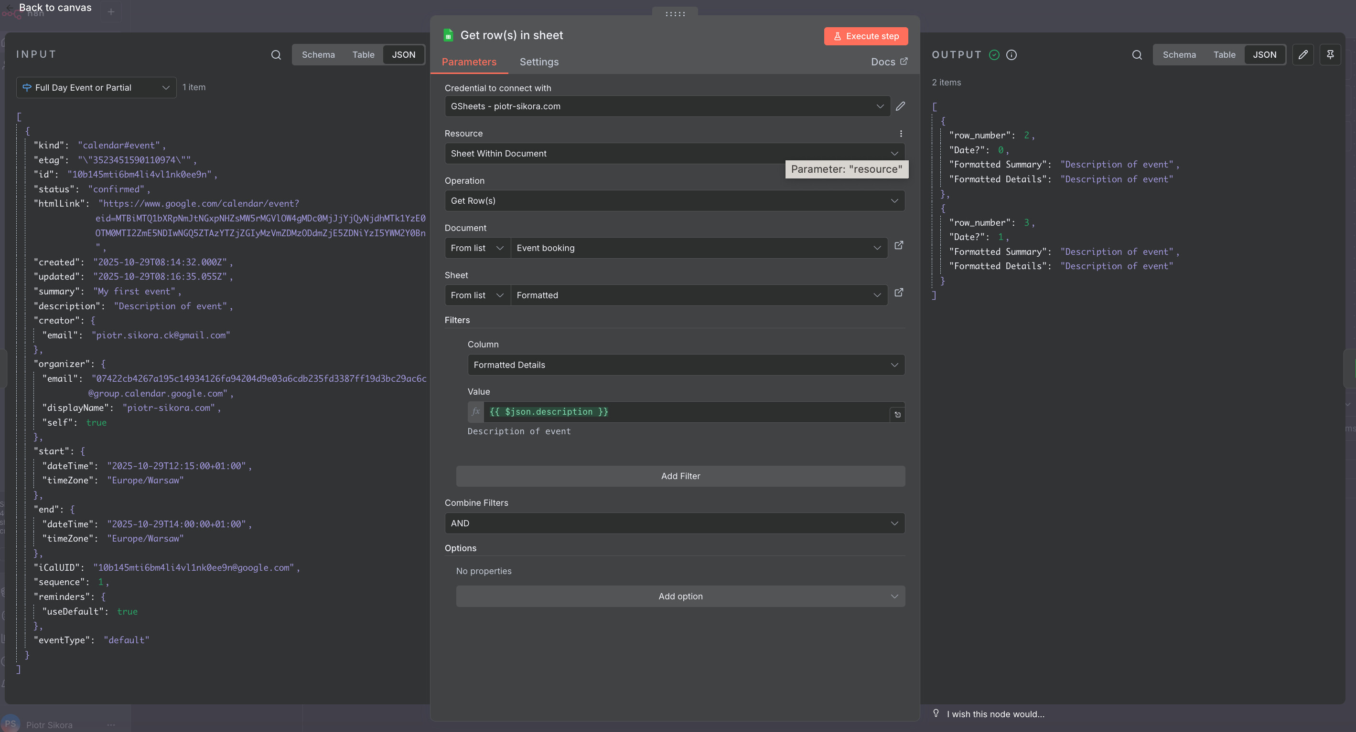
Task: Switch INPUT view to Table
Action: [363, 55]
